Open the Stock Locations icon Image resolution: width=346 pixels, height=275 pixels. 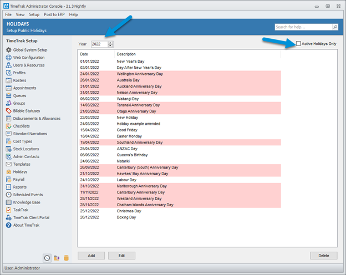8,149
